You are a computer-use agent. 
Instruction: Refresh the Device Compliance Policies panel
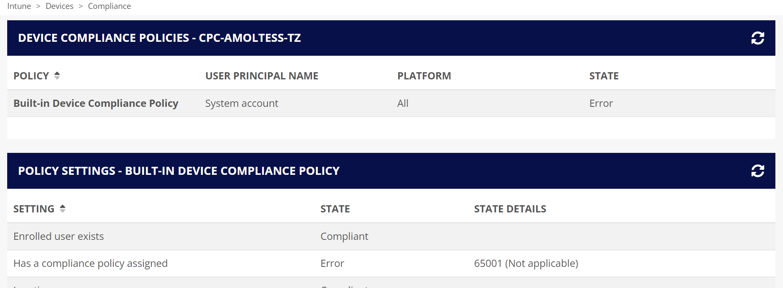pyautogui.click(x=757, y=38)
